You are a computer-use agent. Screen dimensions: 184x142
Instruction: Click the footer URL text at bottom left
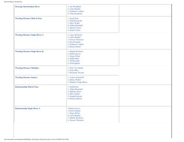pyautogui.click(x=36, y=139)
